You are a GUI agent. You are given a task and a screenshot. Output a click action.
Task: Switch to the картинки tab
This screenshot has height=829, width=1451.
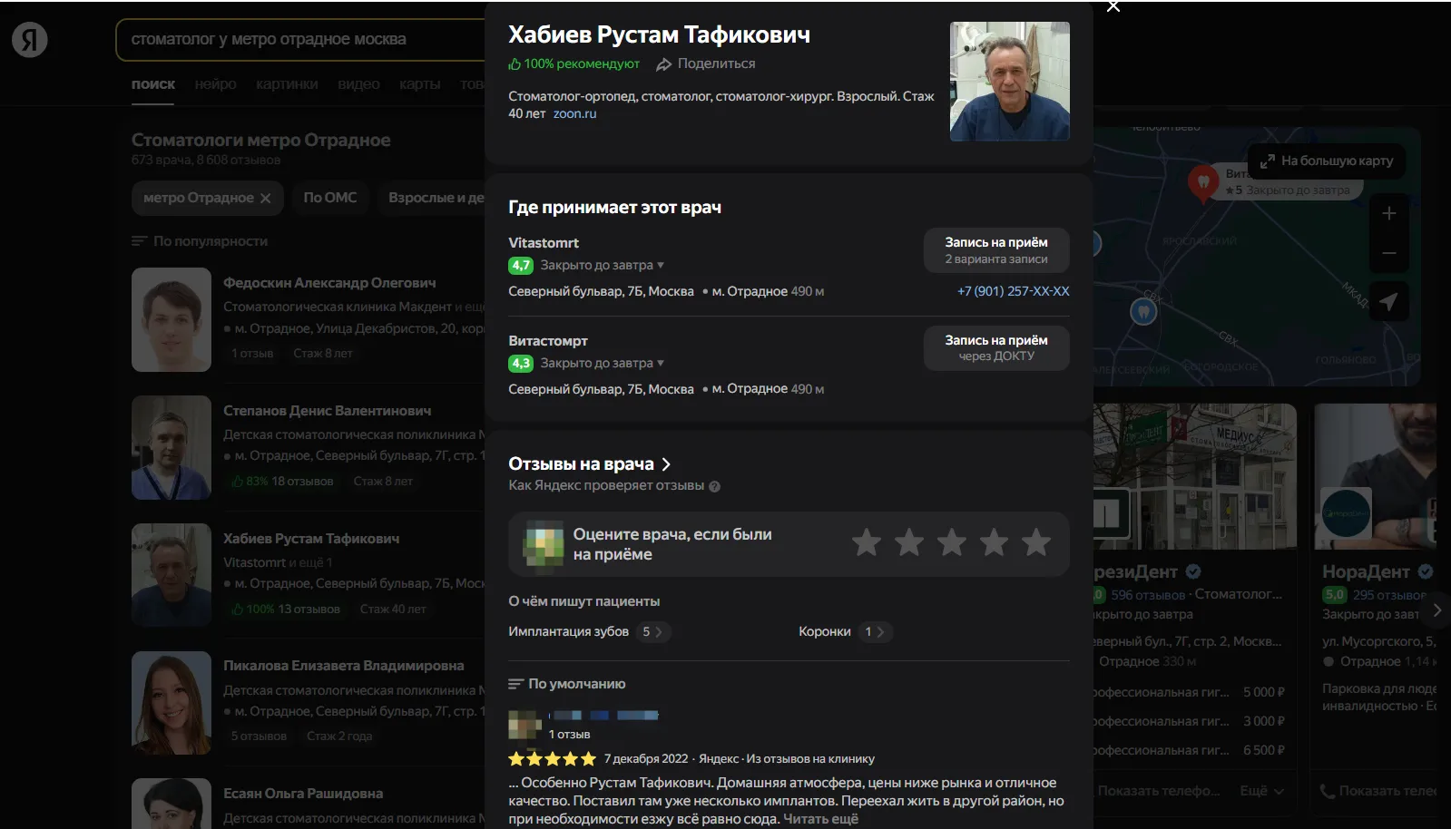point(287,84)
